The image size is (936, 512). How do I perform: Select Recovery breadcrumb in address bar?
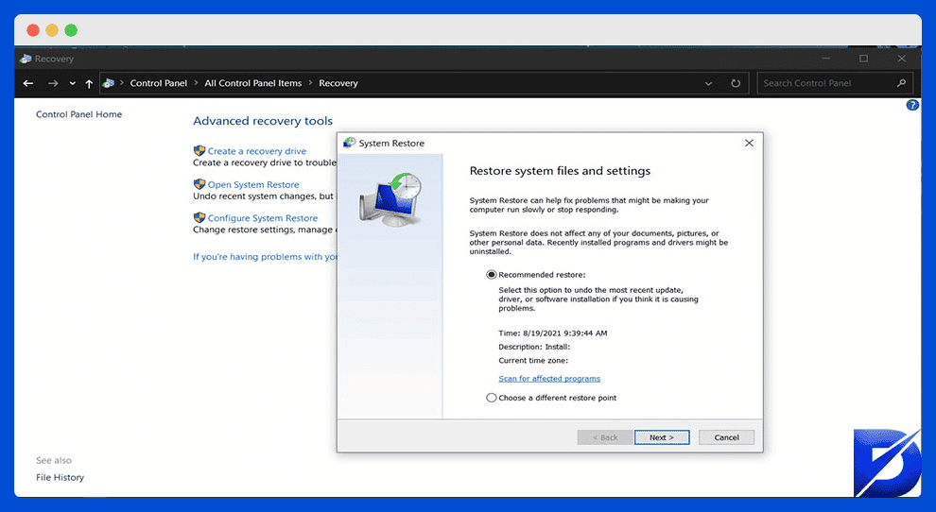[x=338, y=83]
